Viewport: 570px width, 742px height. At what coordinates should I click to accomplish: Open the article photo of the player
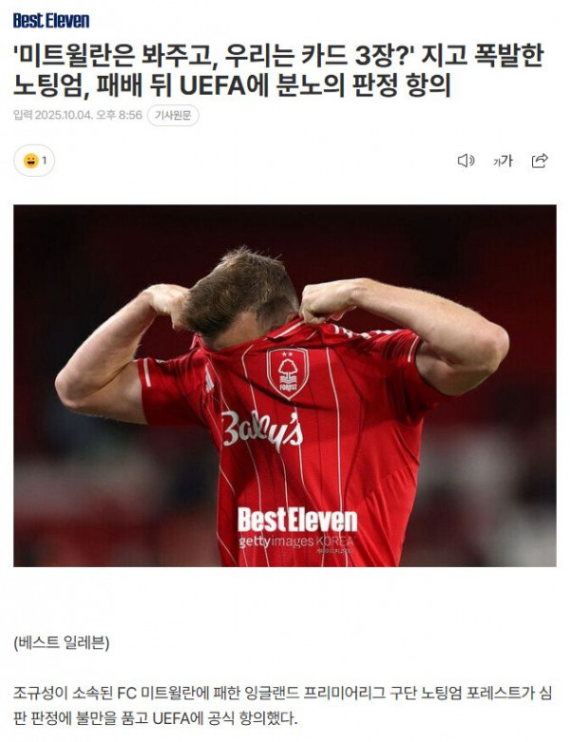[x=285, y=386]
